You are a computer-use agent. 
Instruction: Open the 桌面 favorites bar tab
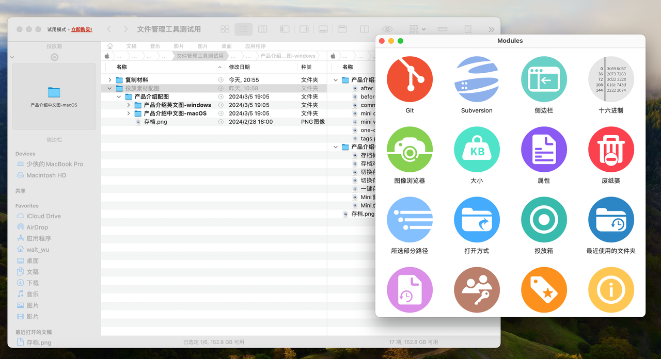coord(226,46)
